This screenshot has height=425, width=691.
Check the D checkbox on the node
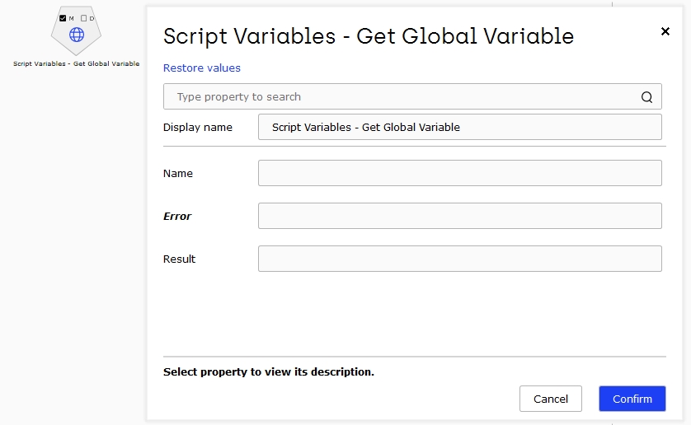[x=84, y=18]
